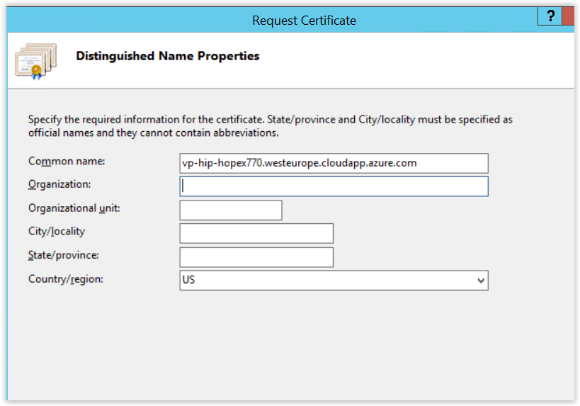Click into the Organization input field
This screenshot has height=406, width=580.
[334, 186]
